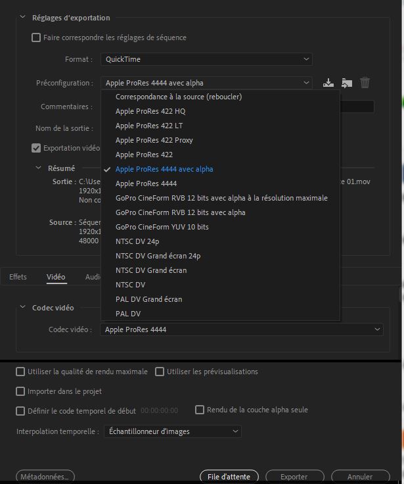The width and height of the screenshot is (404, 484).
Task: Click the start timecode 00:00:00:00 value
Action: pyautogui.click(x=160, y=410)
